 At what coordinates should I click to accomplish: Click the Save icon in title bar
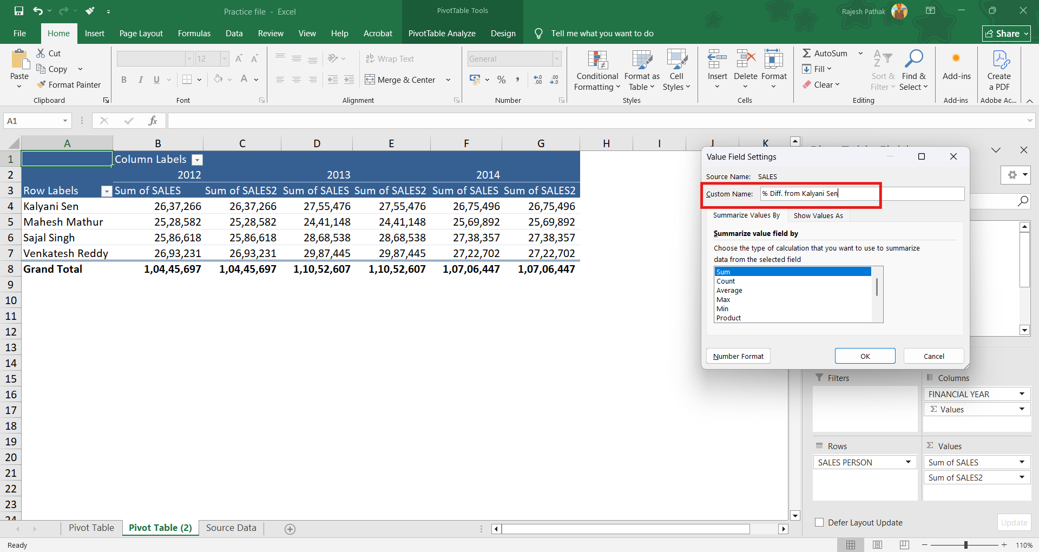coord(19,11)
